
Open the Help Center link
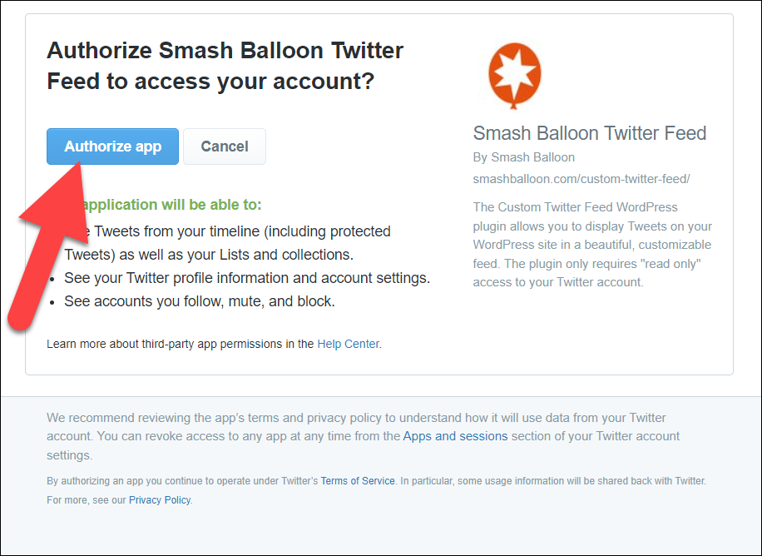(x=348, y=344)
